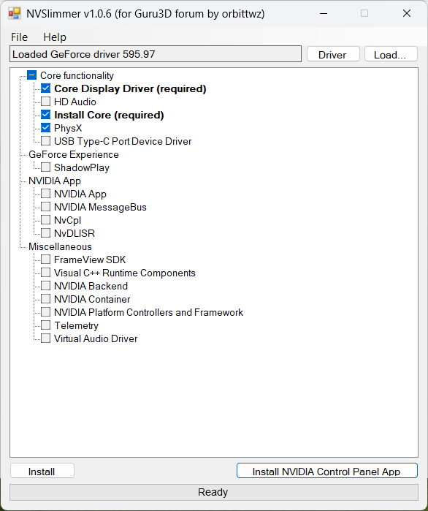428x511 pixels.
Task: Check the NvCpl component checkbox
Action: (45, 219)
